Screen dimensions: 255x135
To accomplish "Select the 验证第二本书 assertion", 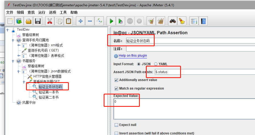I will coord(49,97).
